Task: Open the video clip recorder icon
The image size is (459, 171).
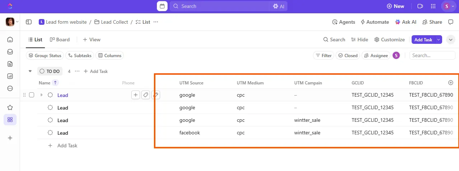Action: [x=420, y=6]
